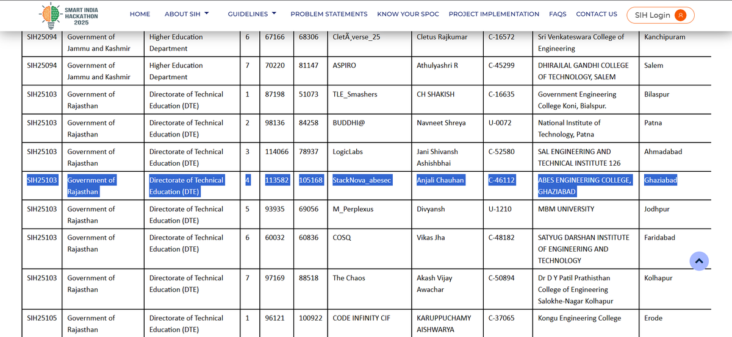Image resolution: width=732 pixels, height=337 pixels.
Task: Click institute code C-16572
Action: (501, 37)
